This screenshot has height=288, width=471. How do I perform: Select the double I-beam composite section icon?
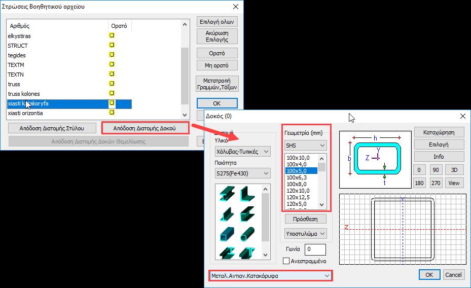click(x=227, y=253)
